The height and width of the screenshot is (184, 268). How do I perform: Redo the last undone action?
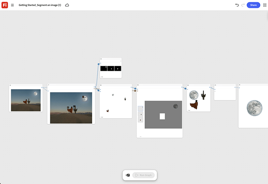(243, 5)
